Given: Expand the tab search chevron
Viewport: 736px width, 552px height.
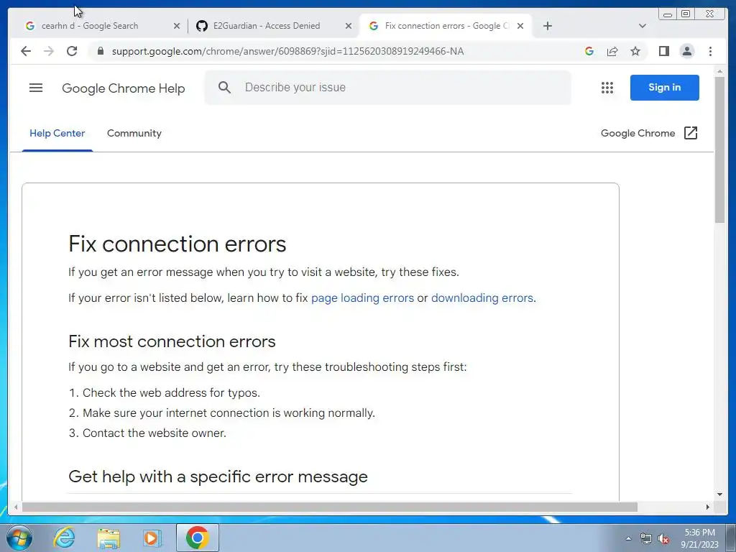Looking at the screenshot, I should pyautogui.click(x=643, y=26).
